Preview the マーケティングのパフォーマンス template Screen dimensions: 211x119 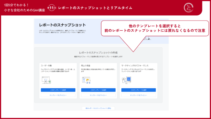tap(139, 95)
